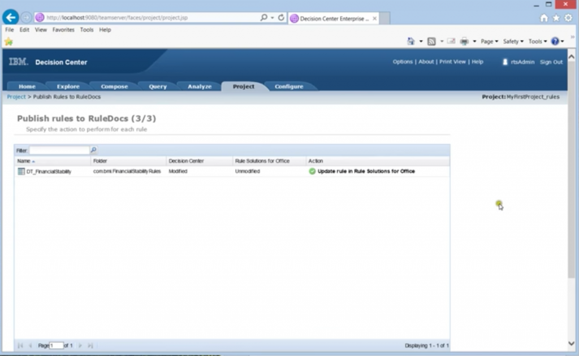The image size is (579, 356).
Task: Sort by the Folder column header
Action: point(128,161)
